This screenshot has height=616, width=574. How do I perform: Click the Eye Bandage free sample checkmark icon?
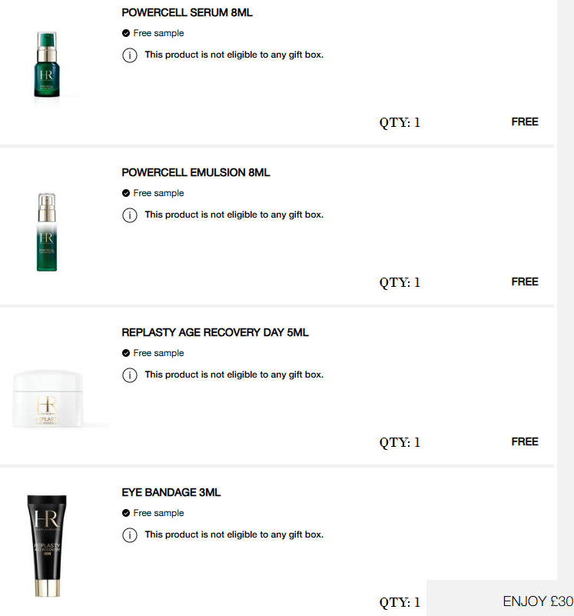pos(126,514)
